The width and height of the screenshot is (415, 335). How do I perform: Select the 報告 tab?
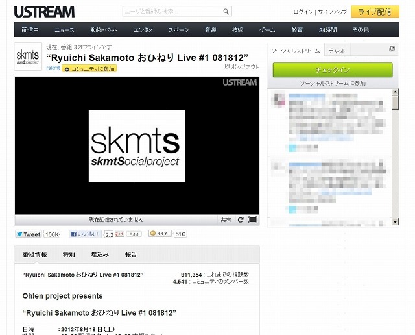pyautogui.click(x=131, y=254)
